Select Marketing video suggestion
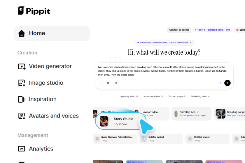This screenshot has width=245, height=163. (200, 96)
